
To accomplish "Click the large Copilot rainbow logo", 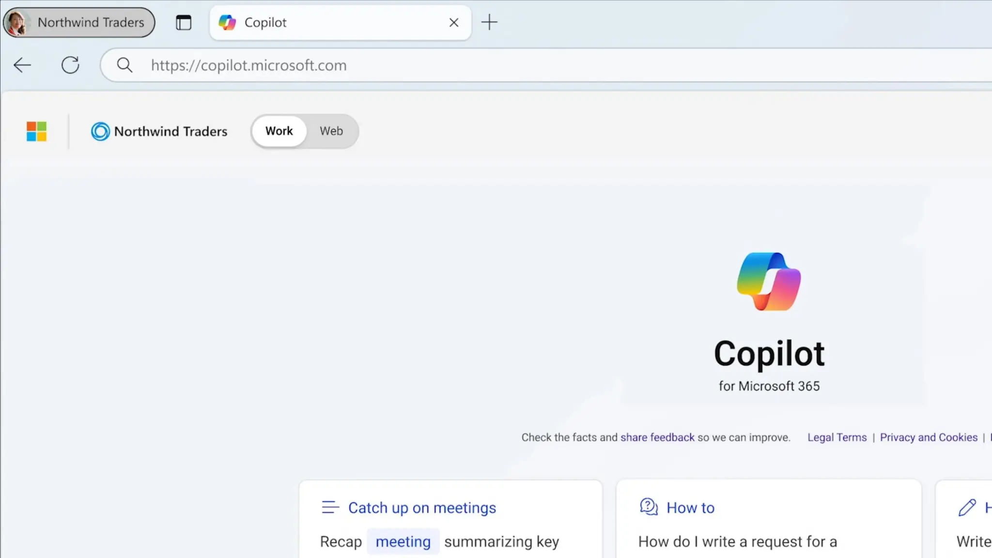I will pos(769,281).
